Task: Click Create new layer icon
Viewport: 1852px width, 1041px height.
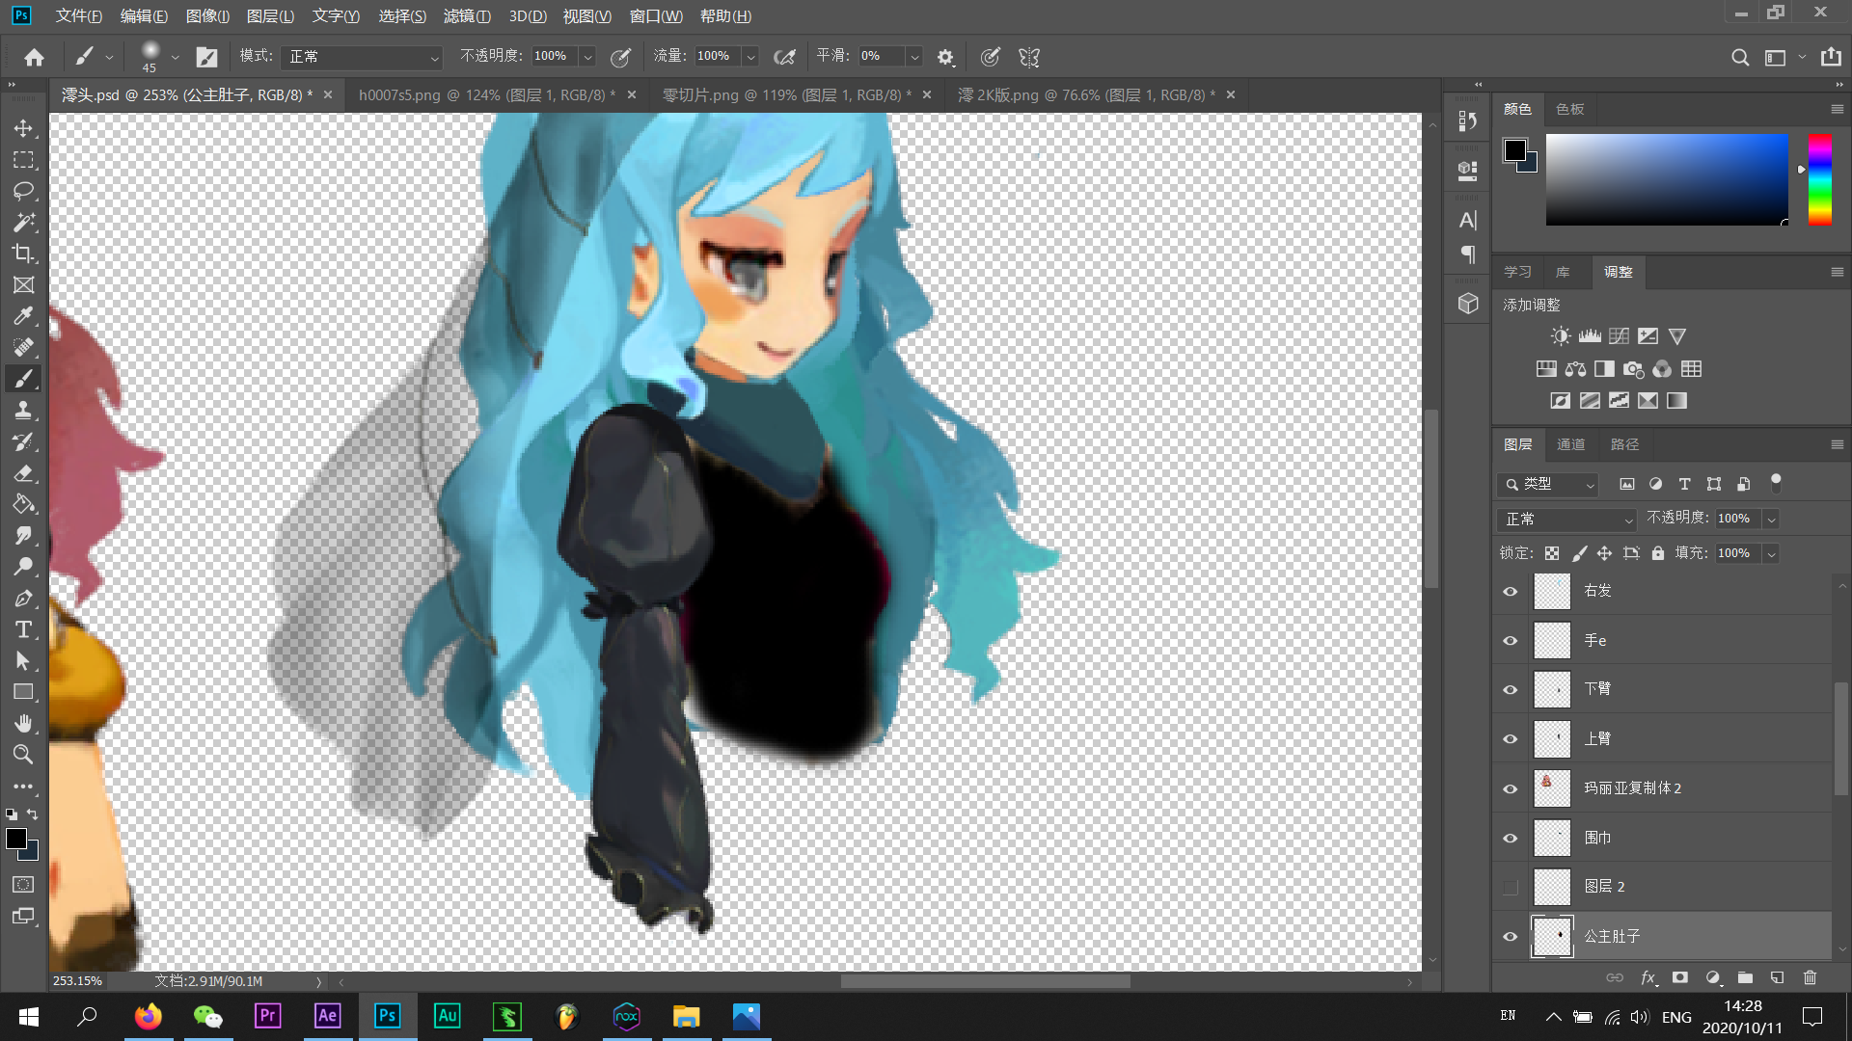Action: click(1777, 977)
